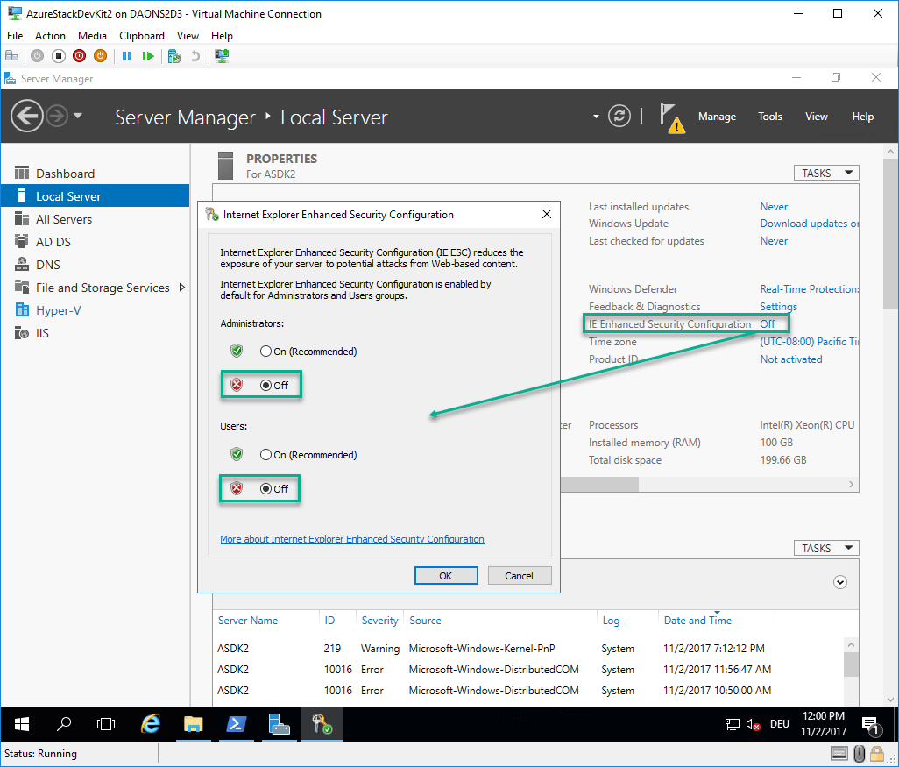The width and height of the screenshot is (899, 767).
Task: Click the Enhanced Session toolbar icon
Action: (222, 56)
